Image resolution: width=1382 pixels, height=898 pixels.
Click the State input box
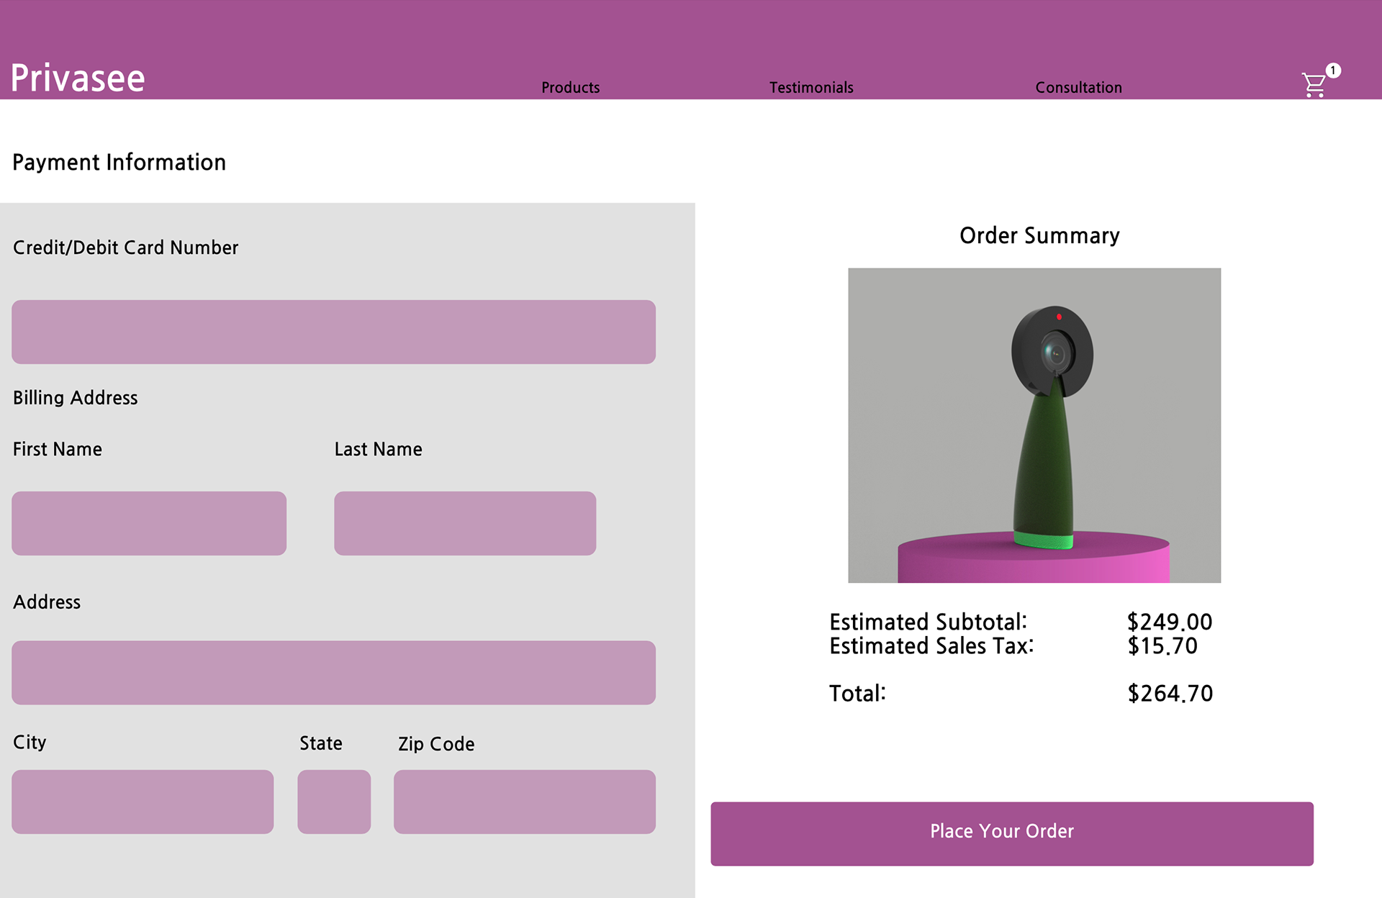[334, 802]
